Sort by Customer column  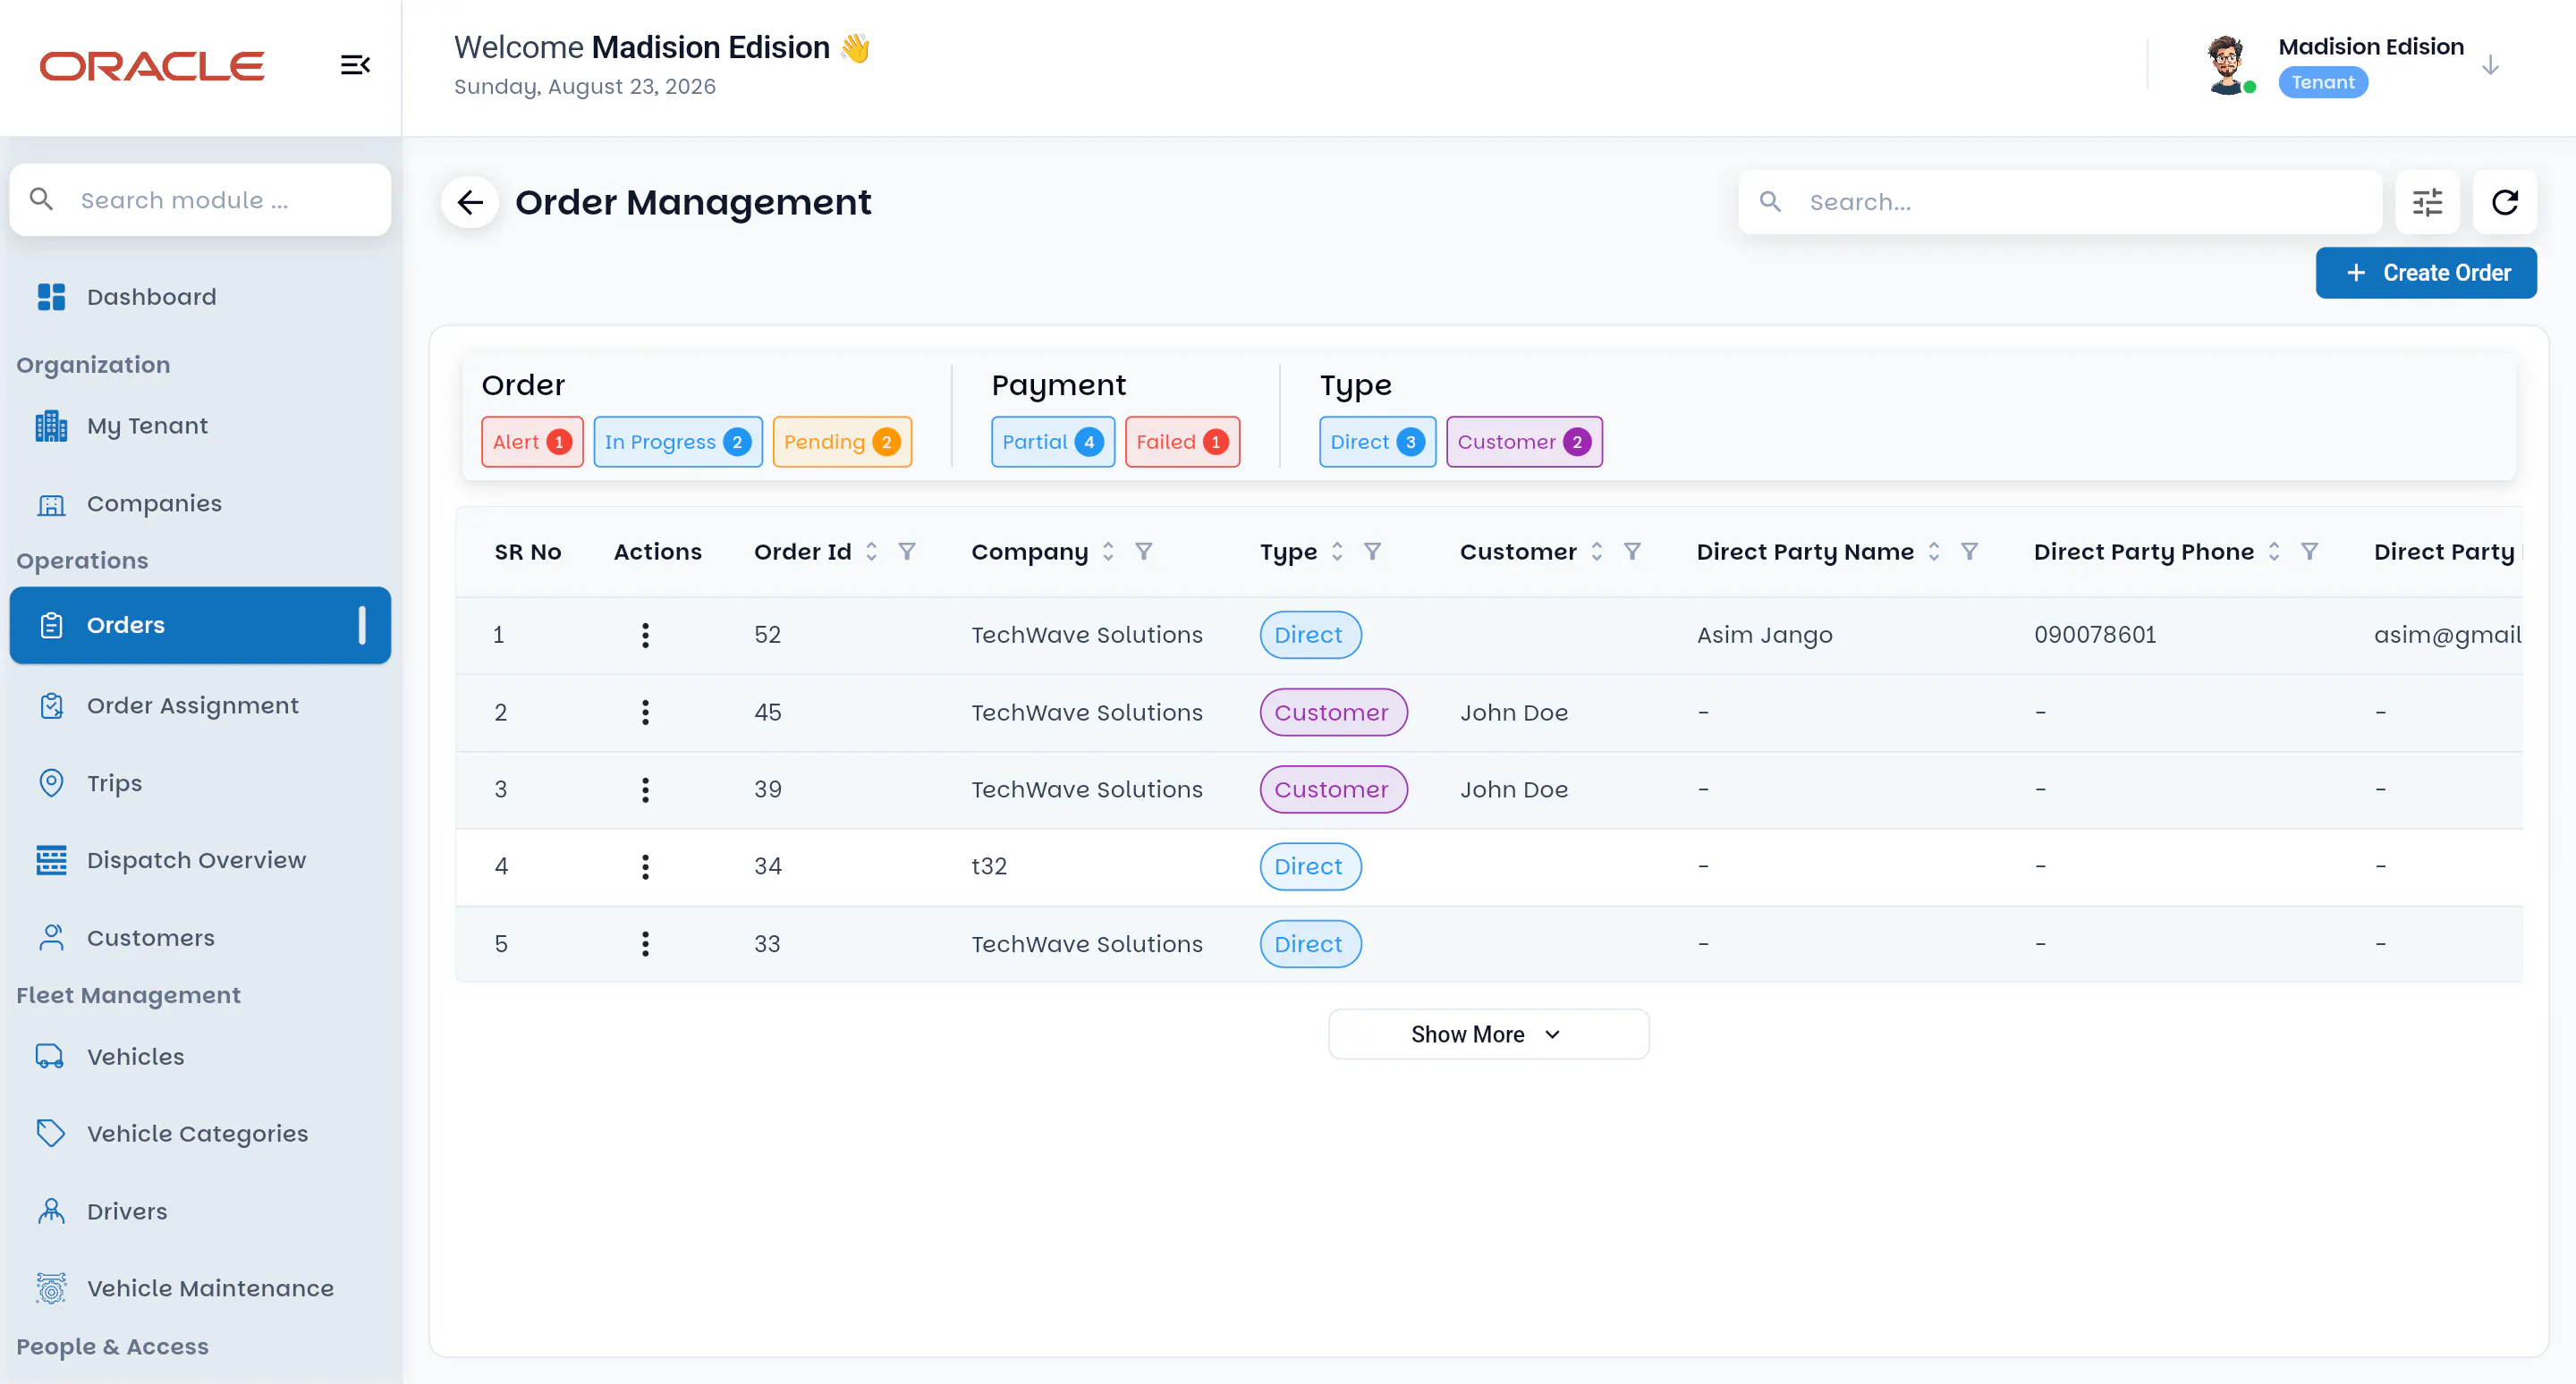(x=1597, y=552)
